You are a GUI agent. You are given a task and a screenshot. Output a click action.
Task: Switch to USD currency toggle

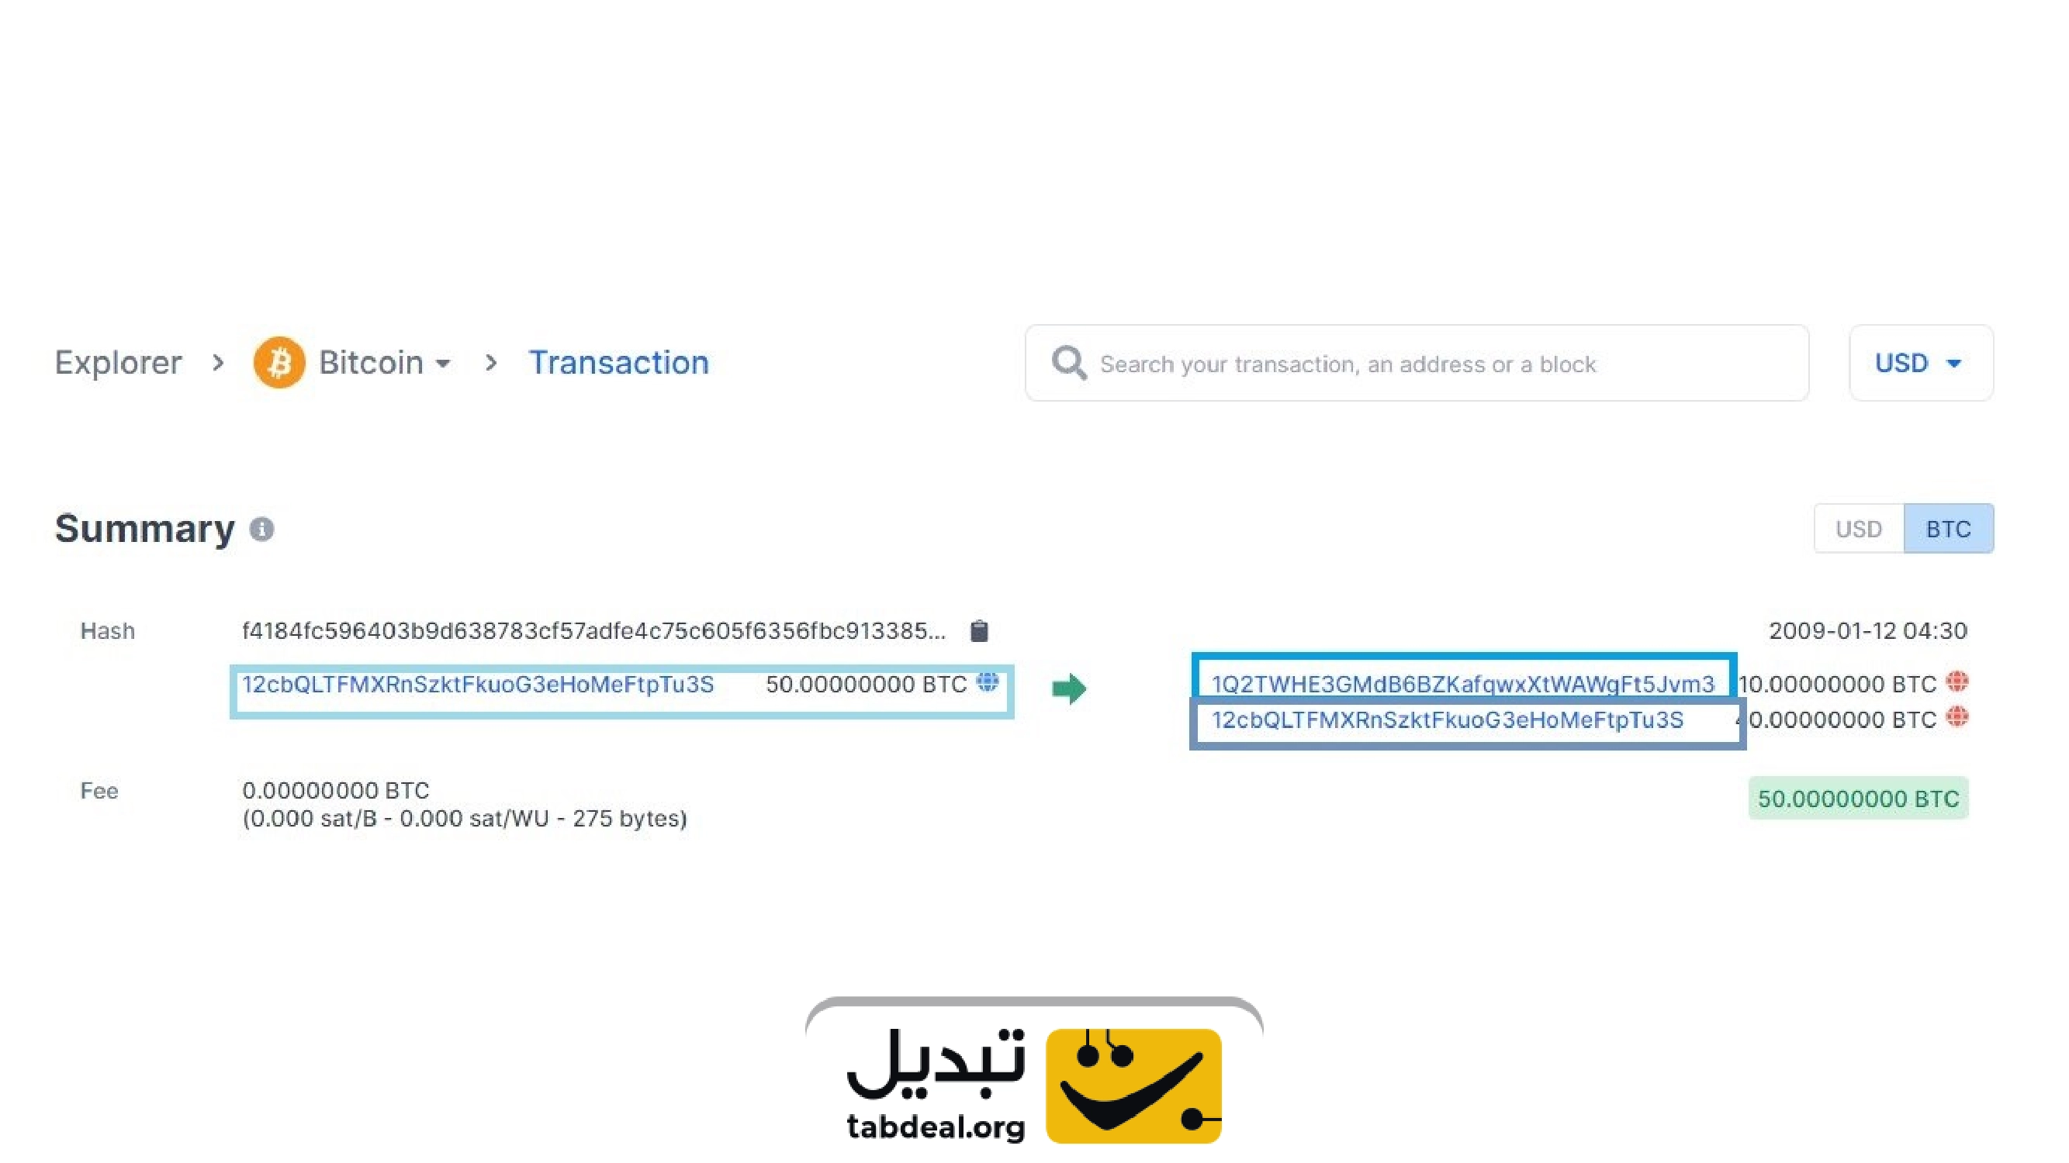(1857, 528)
